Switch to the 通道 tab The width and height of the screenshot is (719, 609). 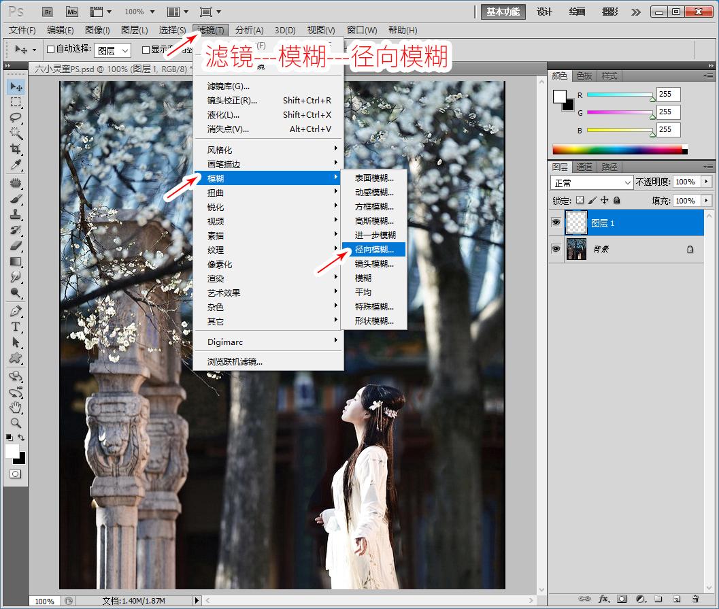[x=584, y=167]
